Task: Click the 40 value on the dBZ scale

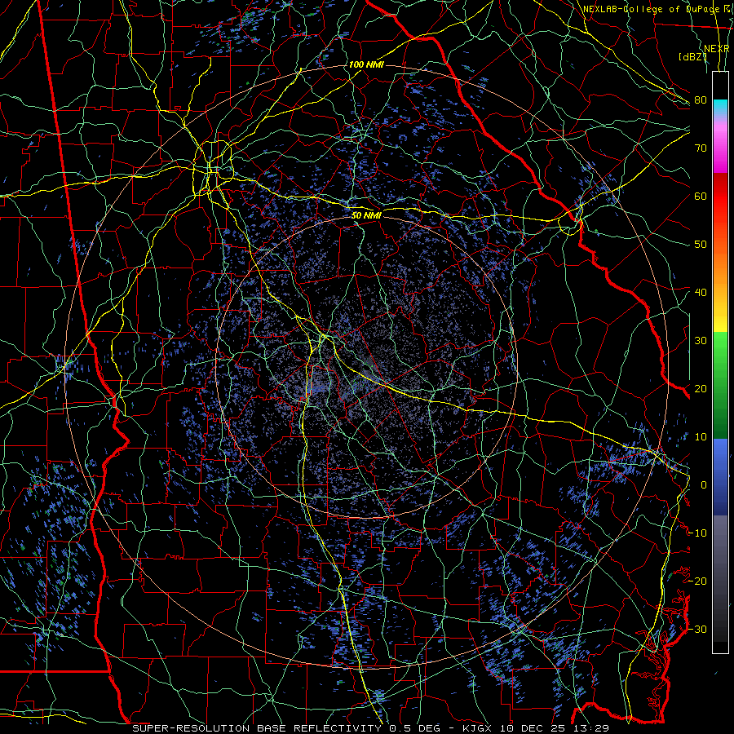Action: point(701,293)
